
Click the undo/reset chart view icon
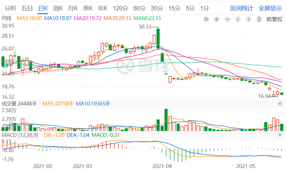206,19
